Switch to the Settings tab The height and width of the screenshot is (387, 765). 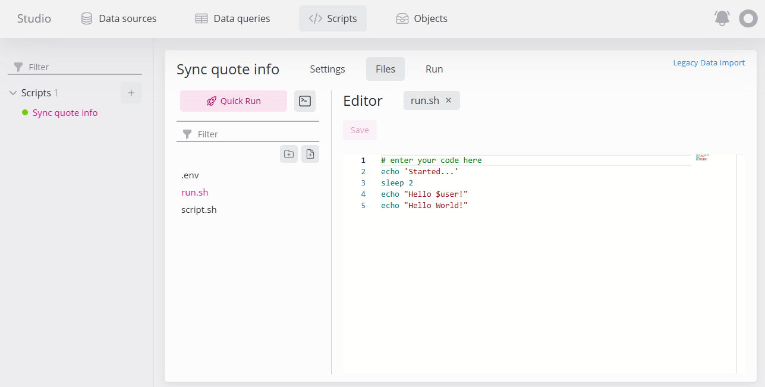point(327,69)
